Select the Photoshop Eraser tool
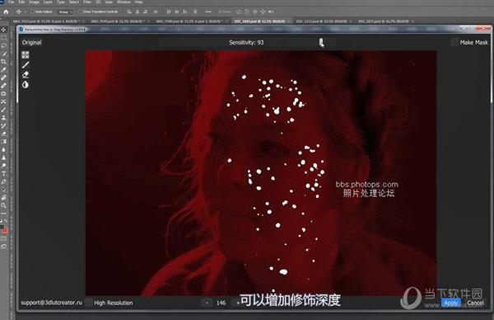The width and height of the screenshot is (494, 320). tap(4, 134)
